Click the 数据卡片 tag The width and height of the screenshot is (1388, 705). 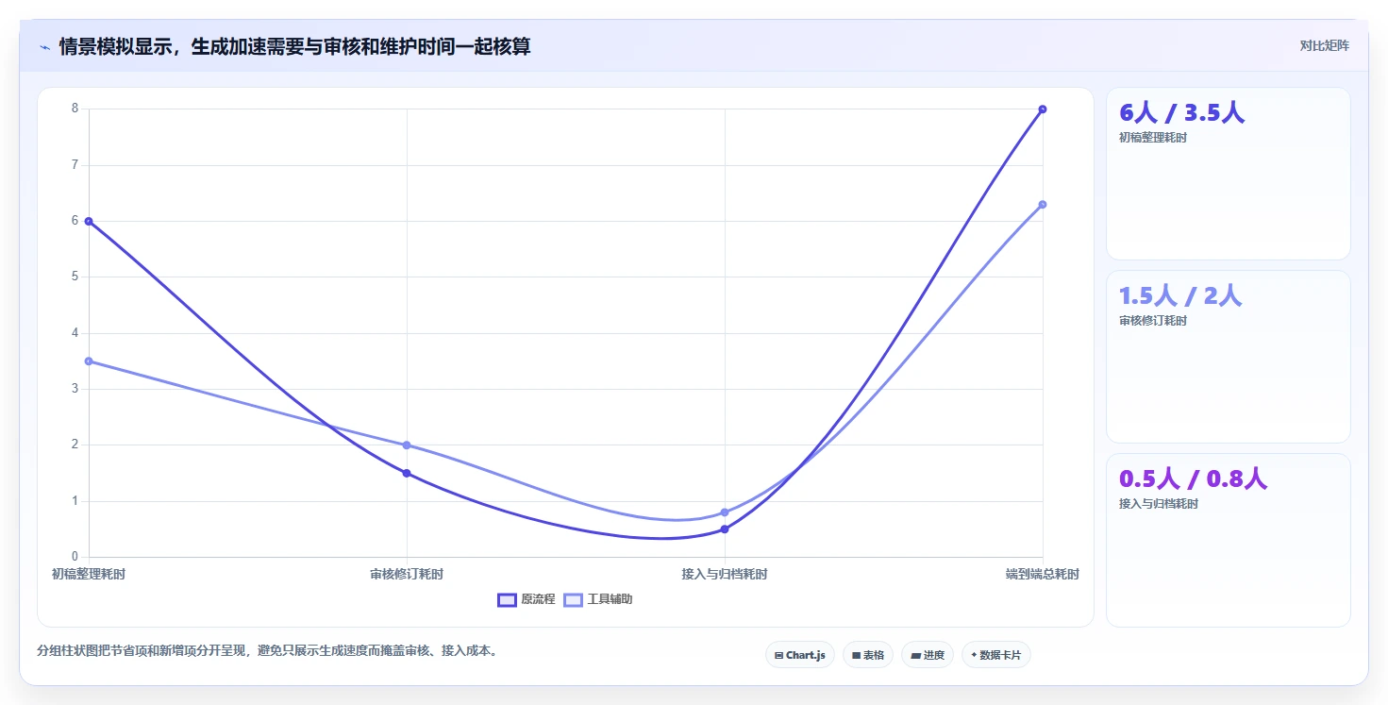tap(995, 655)
